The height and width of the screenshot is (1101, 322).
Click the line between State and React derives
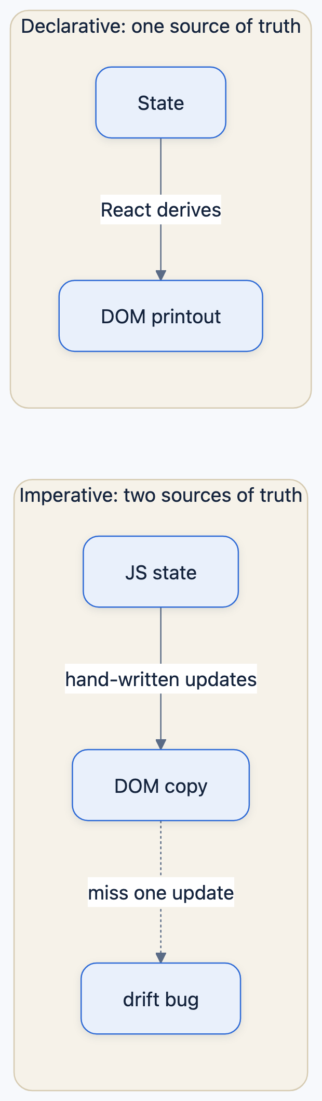point(161,167)
